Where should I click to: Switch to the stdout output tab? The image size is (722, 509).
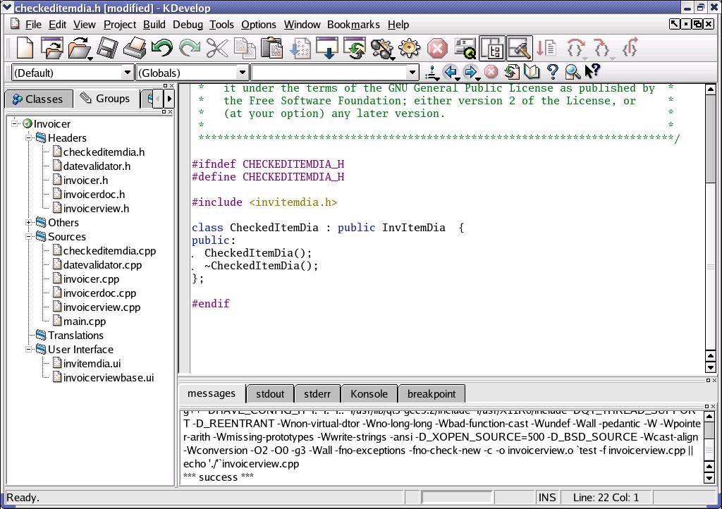[270, 394]
